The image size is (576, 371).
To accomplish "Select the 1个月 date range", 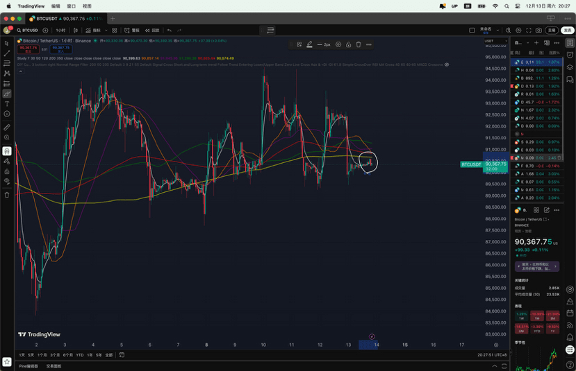I will coord(42,355).
